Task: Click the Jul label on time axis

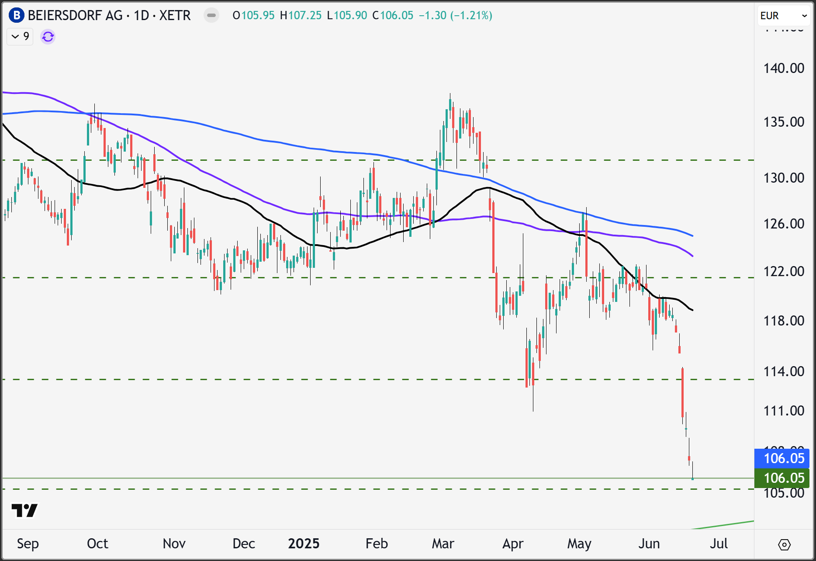Action: tap(719, 544)
